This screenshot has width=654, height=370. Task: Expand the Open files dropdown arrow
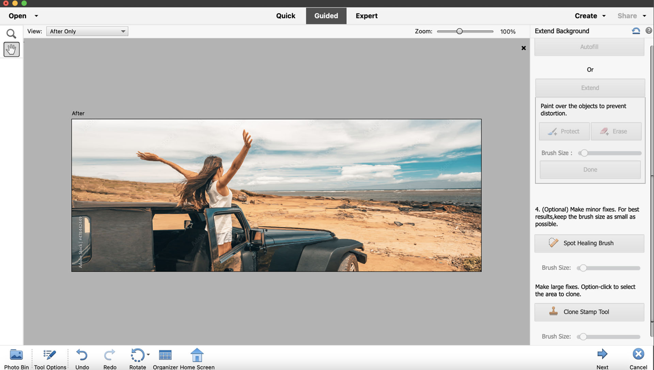(36, 16)
